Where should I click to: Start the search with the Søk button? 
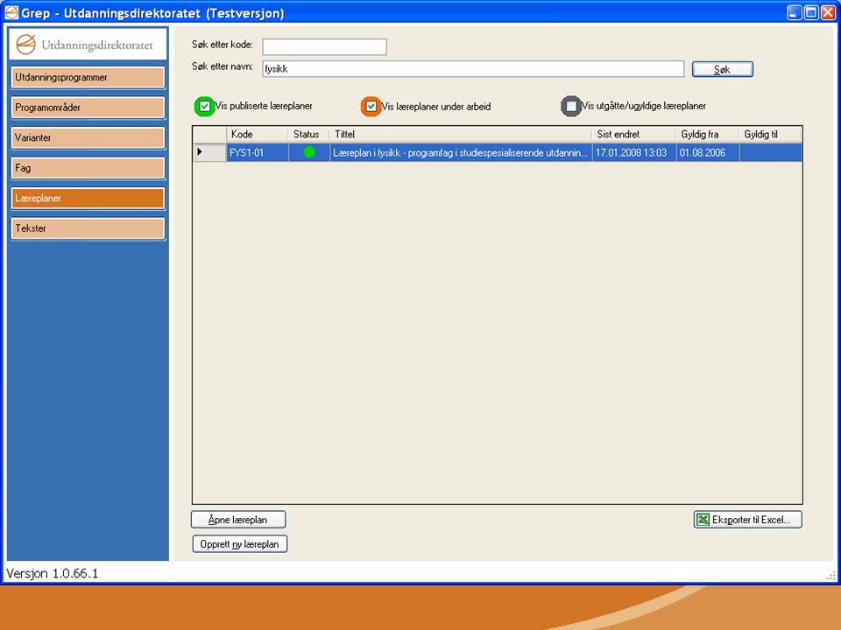click(x=723, y=69)
